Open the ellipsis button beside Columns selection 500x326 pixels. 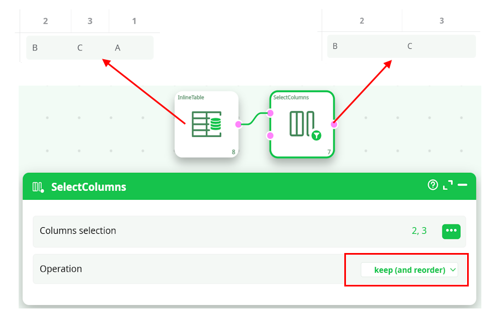point(451,231)
